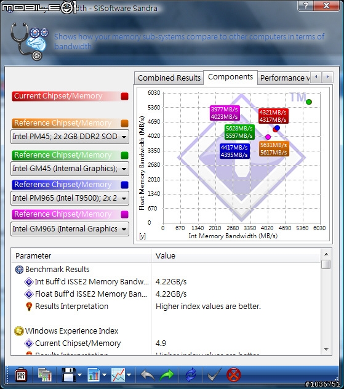The height and width of the screenshot is (389, 344).
Task: Open the line graph icon
Action: tap(118, 375)
